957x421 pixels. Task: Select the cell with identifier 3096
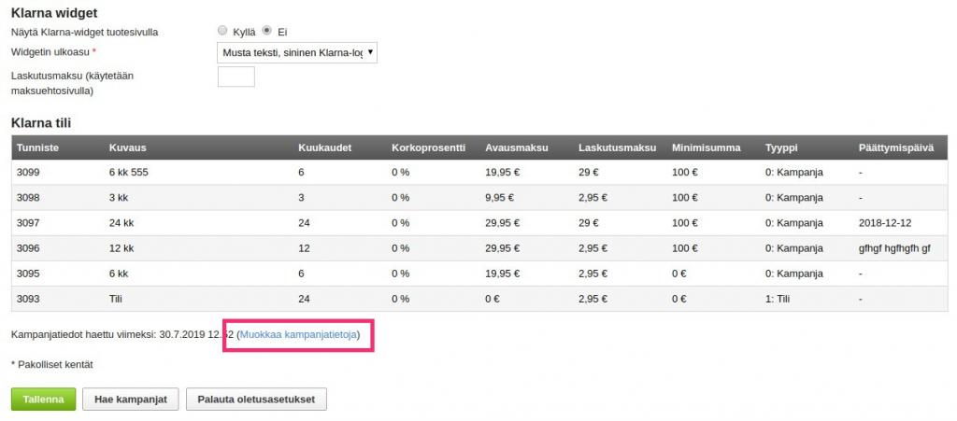coord(28,248)
